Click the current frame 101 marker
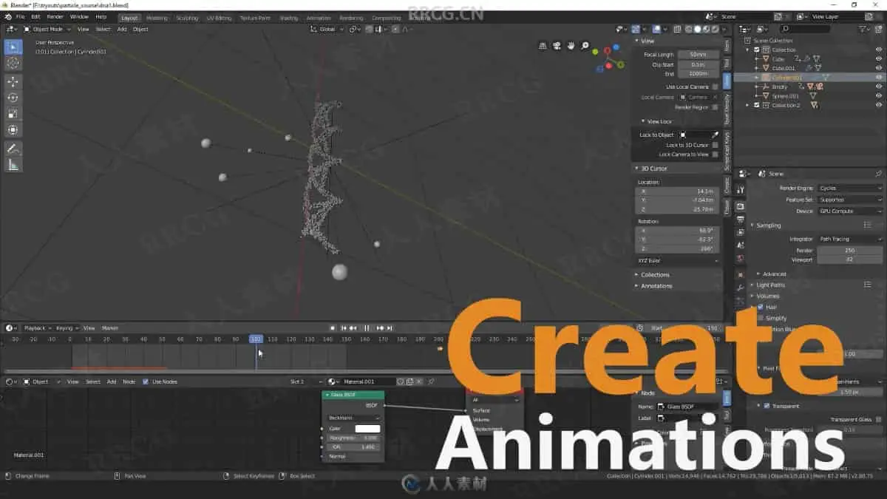This screenshot has height=499, width=887. [x=256, y=339]
